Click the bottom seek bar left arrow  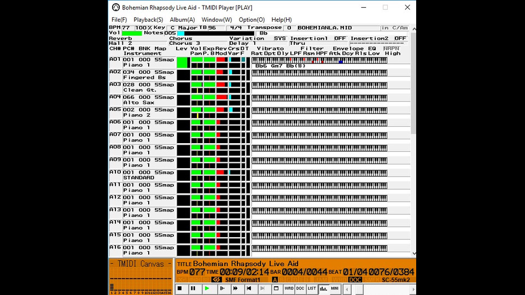click(x=347, y=289)
